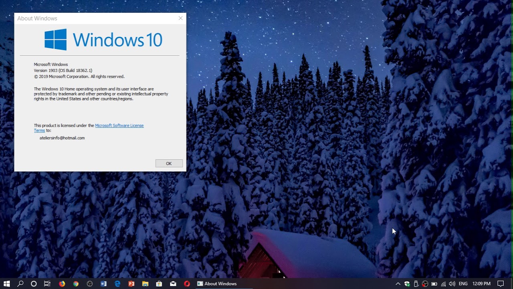This screenshot has height=289, width=513.
Task: Click the 'Microsoft Windows' text line
Action: tap(51, 65)
